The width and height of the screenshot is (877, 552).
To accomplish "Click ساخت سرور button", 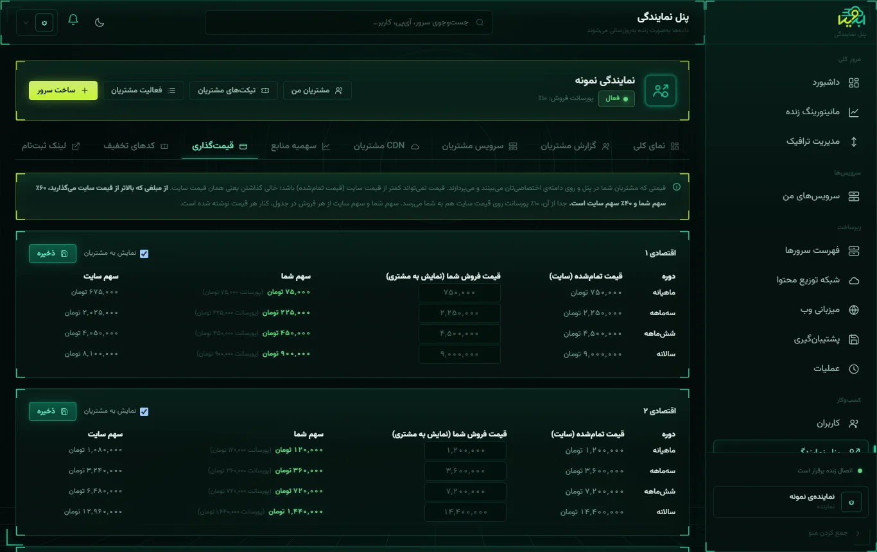I will pyautogui.click(x=63, y=91).
